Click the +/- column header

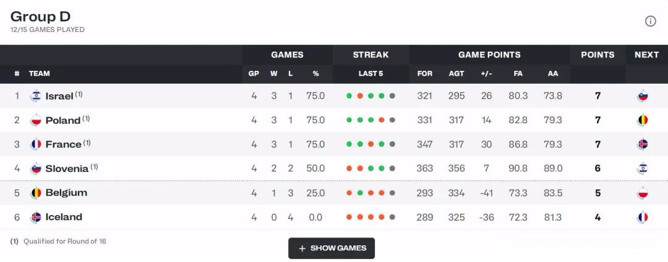486,73
